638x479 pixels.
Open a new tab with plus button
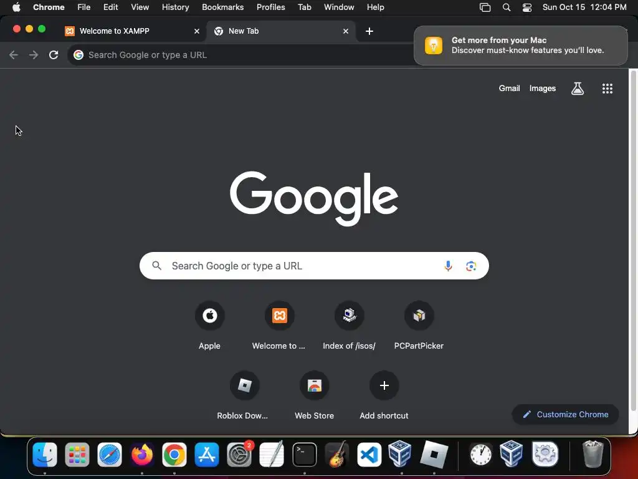pos(369,31)
